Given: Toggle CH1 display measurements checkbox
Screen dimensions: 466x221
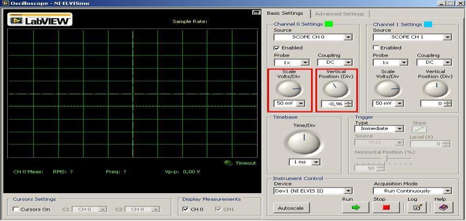Looking at the screenshot, I should point(218,209).
